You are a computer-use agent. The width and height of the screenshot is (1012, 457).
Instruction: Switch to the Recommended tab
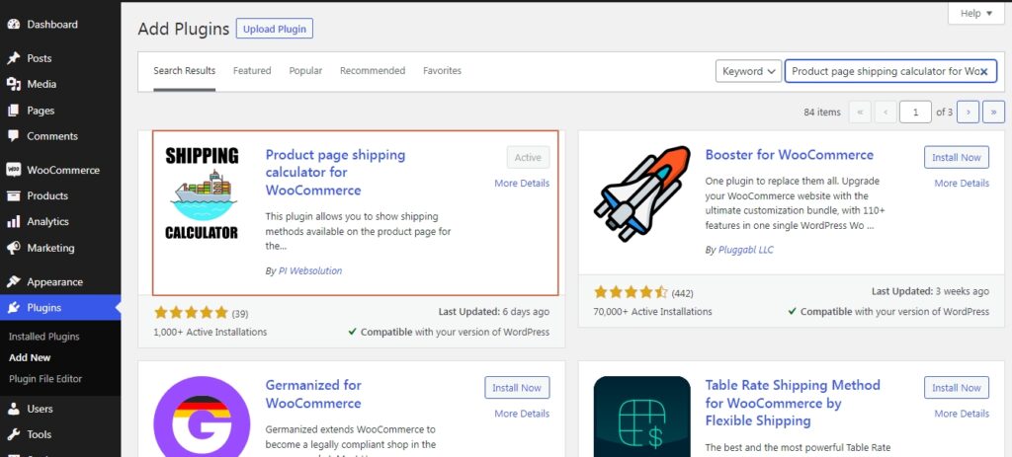point(373,71)
